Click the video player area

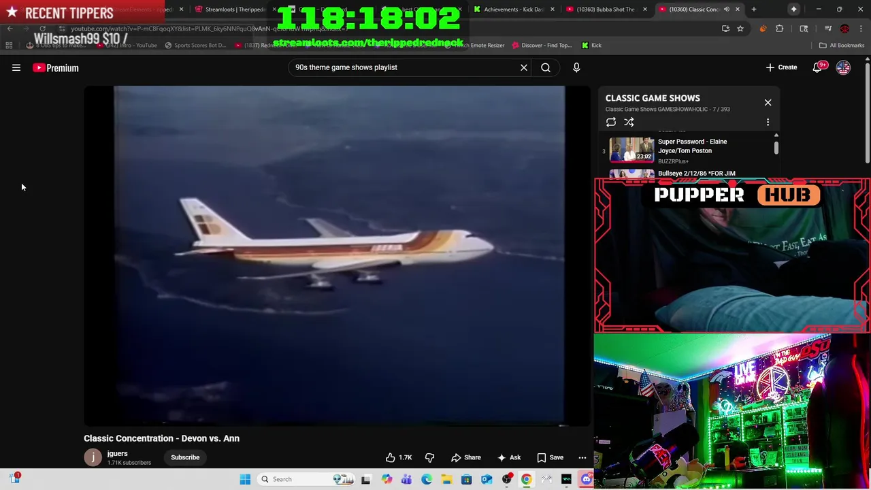[x=338, y=255]
